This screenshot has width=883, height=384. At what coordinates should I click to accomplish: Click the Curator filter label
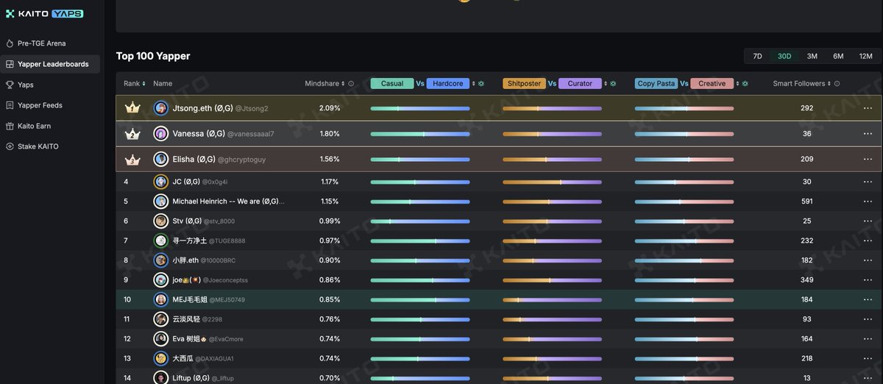pyautogui.click(x=580, y=84)
